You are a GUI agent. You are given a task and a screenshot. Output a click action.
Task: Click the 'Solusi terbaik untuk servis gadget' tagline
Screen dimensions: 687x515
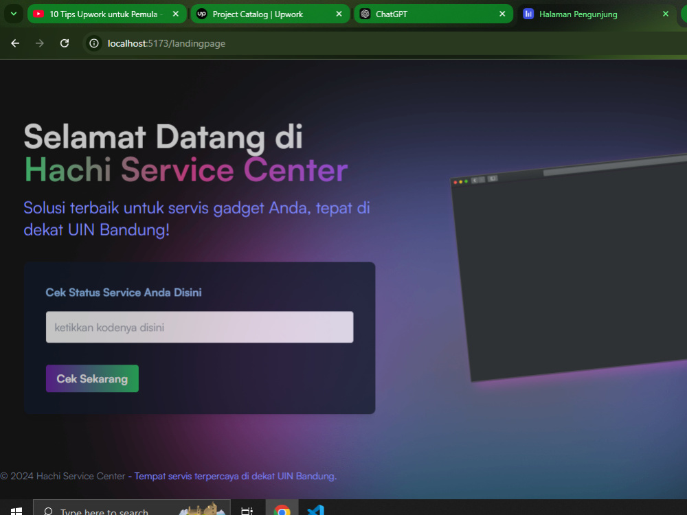pos(196,218)
